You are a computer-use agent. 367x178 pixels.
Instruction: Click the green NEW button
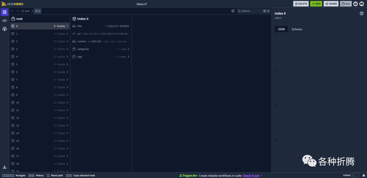316,4
